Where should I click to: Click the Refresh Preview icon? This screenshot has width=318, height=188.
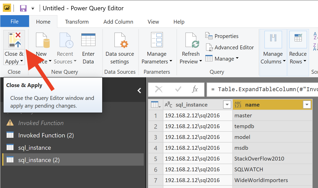[x=192, y=40]
